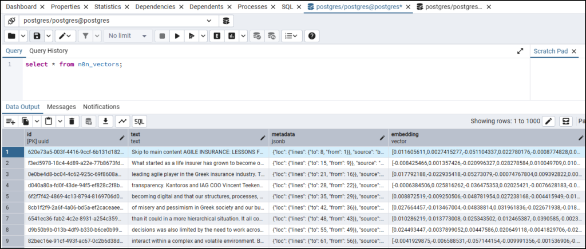Select row number 3 header
Viewport: 586px width, 249px height.
tap(13, 174)
